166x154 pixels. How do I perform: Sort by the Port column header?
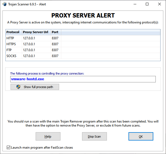pos(56,32)
